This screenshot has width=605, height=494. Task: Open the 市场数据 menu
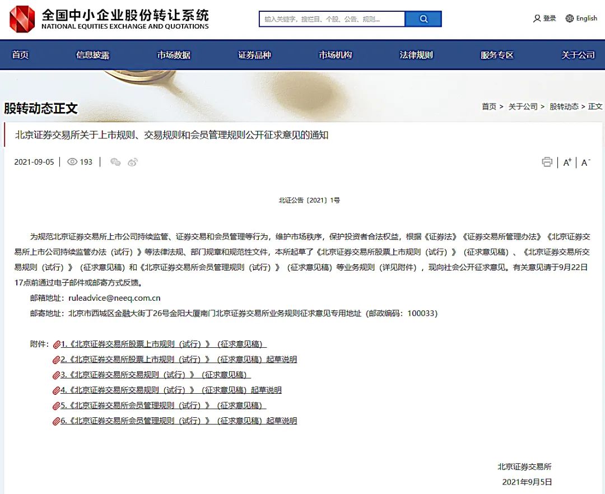click(173, 55)
